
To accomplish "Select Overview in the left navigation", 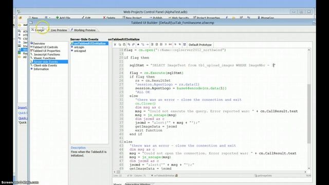I will tap(38, 43).
